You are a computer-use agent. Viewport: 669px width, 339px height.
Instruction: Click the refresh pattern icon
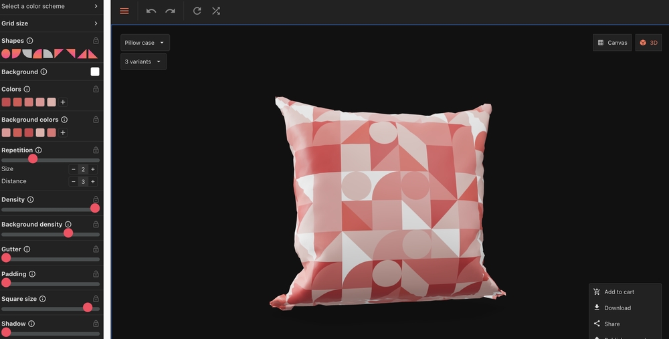click(197, 11)
